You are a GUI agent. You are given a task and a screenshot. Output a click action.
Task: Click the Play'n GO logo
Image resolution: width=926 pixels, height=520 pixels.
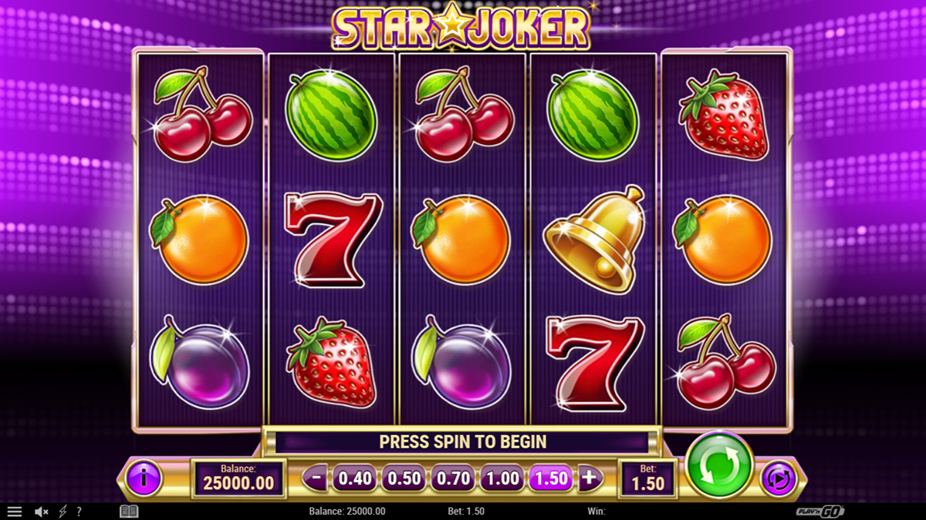click(x=820, y=512)
